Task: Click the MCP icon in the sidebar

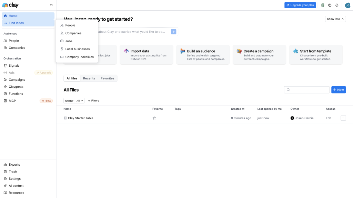Action: [6, 101]
